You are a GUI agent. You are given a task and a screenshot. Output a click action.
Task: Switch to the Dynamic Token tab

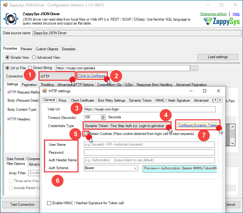click(x=140, y=100)
